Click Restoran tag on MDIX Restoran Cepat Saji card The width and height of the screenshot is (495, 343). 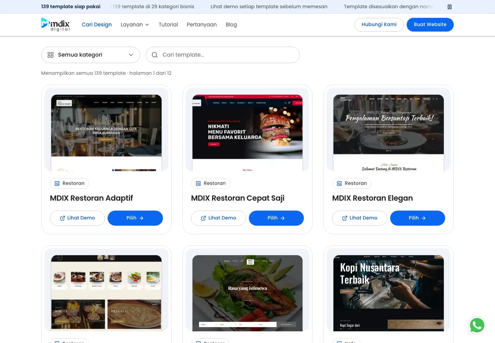tap(211, 184)
